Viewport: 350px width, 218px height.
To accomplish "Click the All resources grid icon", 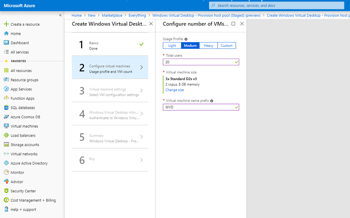I will pos(6,71).
